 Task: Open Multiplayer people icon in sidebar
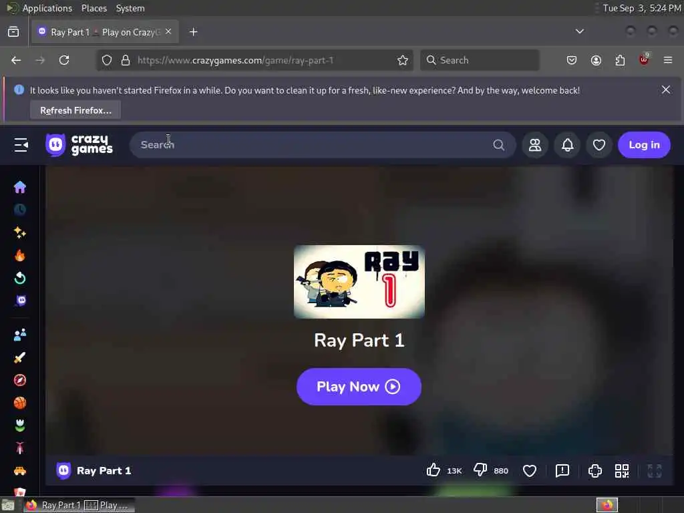coord(20,335)
